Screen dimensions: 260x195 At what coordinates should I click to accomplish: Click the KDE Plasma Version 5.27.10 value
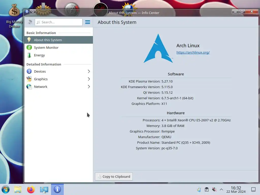(167, 82)
